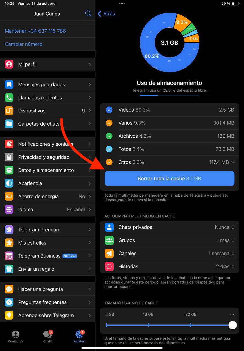Open Aprende sobre Telegram bulb icon
244x351 pixels.
9,315
